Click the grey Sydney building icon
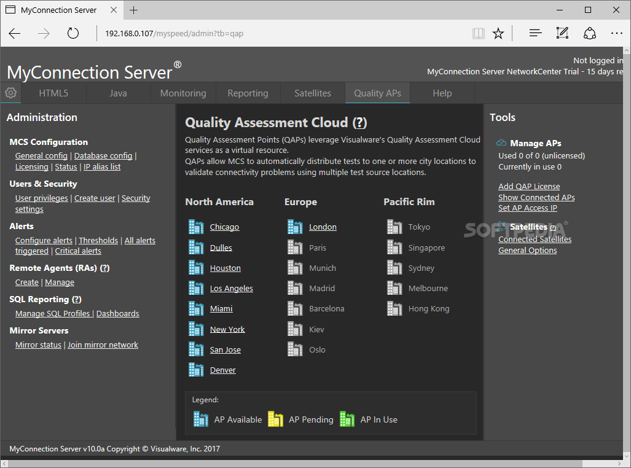 click(x=394, y=267)
